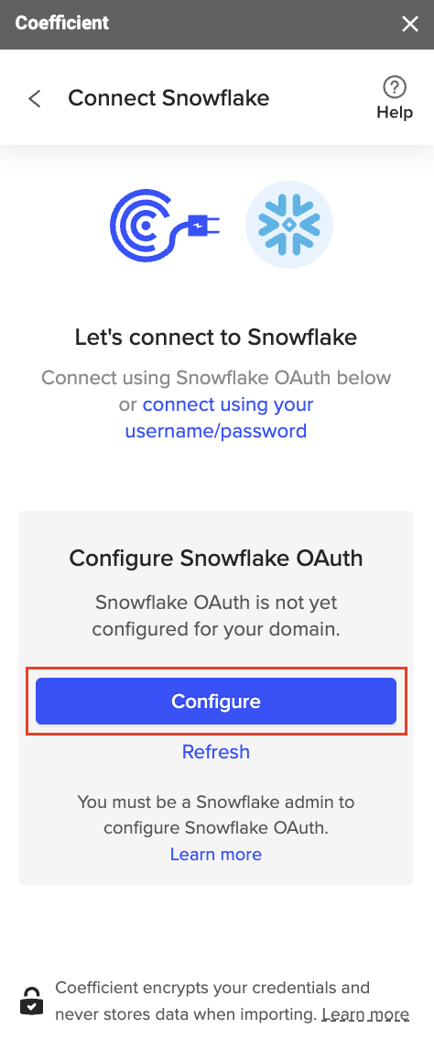
Task: Click the 'You must be a Snowflake admin' note
Action: tap(216, 814)
